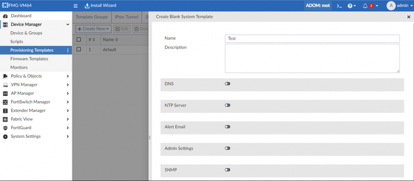Click the hamburger menu toggle icon

(75, 6)
